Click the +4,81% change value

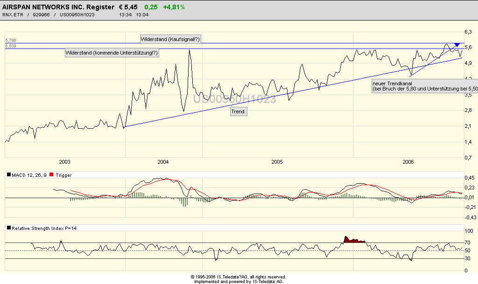174,7
